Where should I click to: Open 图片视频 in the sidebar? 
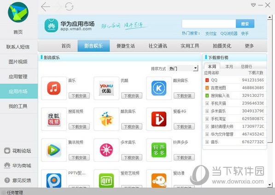18,62
